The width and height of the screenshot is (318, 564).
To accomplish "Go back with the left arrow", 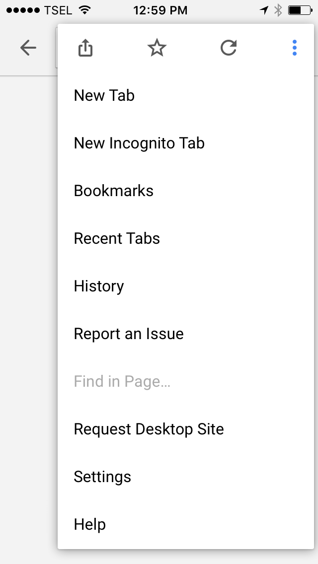I will (28, 48).
